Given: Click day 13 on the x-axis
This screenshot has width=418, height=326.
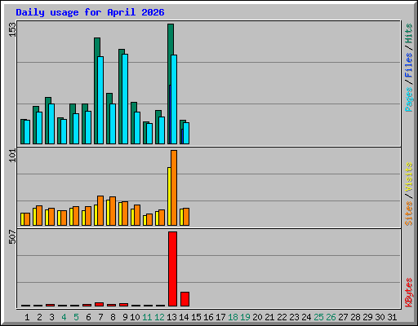Looking at the screenshot, I should [x=171, y=317].
